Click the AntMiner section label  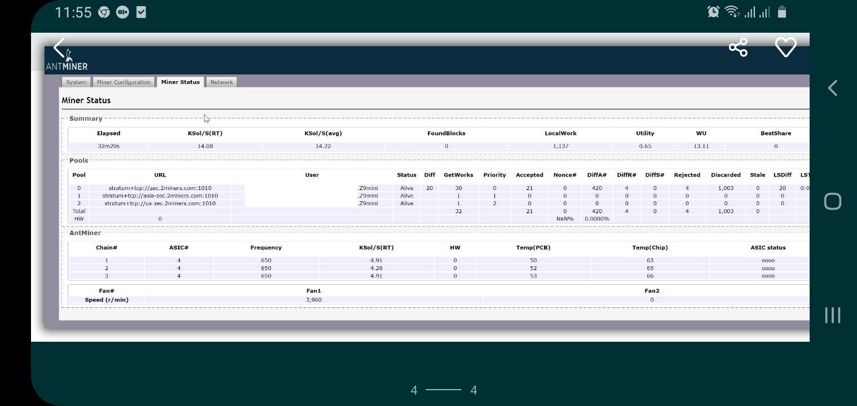click(x=85, y=233)
